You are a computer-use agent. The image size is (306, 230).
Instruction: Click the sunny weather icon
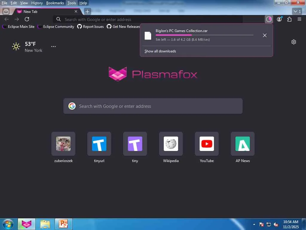(x=16, y=46)
